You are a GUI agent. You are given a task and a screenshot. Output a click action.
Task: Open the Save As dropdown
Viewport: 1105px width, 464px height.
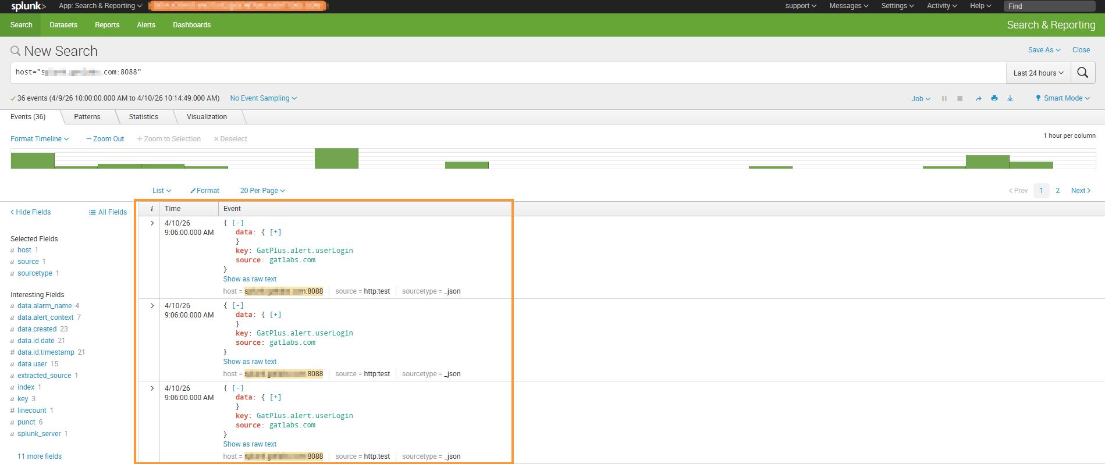coord(1044,50)
